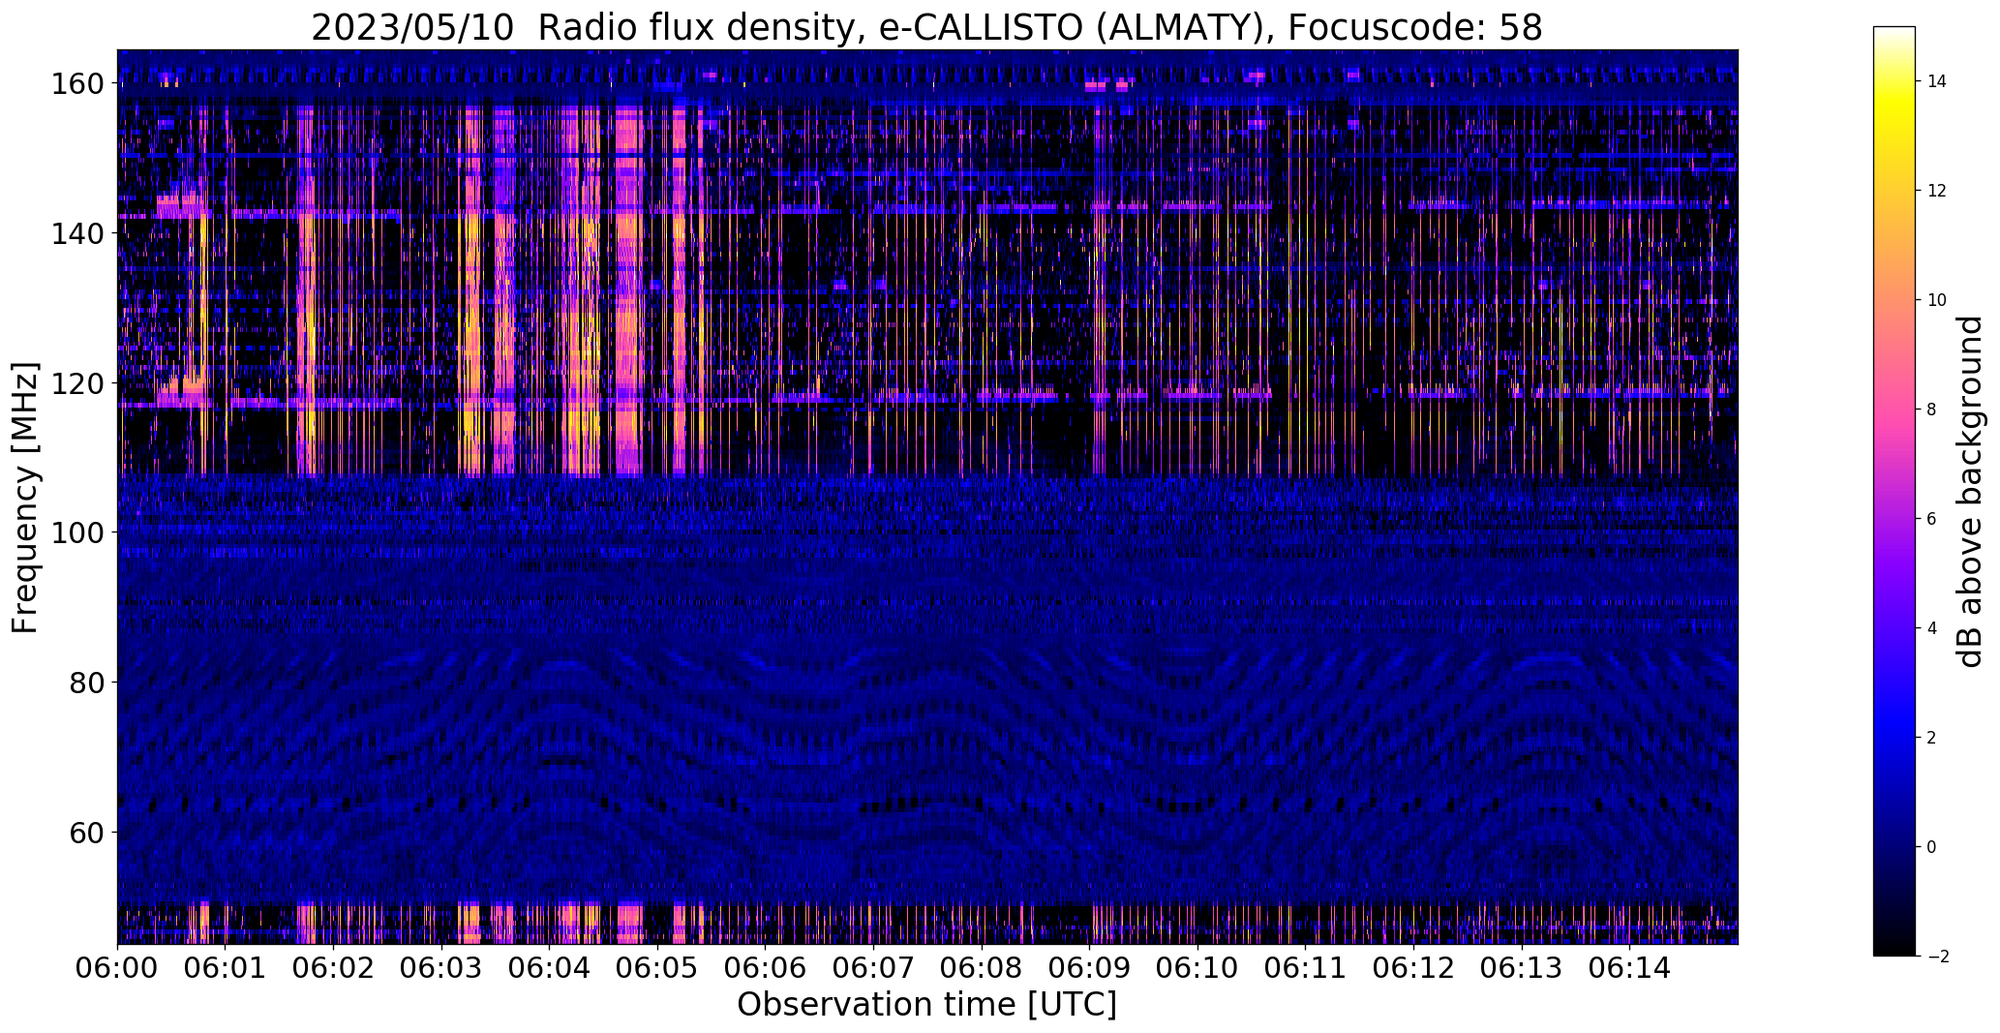The width and height of the screenshot is (2000, 1033).
Task: Click the 'dB above background' colorbar label
Action: click(1970, 491)
